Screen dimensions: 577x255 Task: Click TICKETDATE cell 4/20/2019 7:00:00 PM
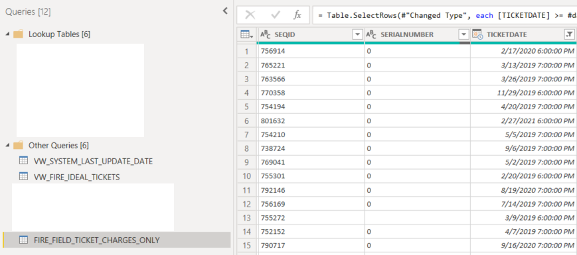[524, 107]
